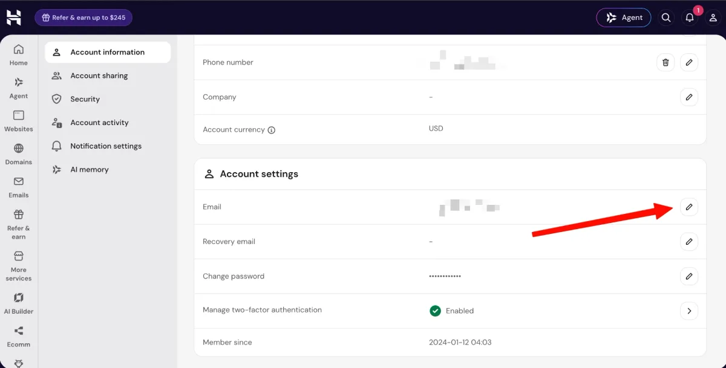
Task: Open Websites in left sidebar
Action: (x=19, y=121)
